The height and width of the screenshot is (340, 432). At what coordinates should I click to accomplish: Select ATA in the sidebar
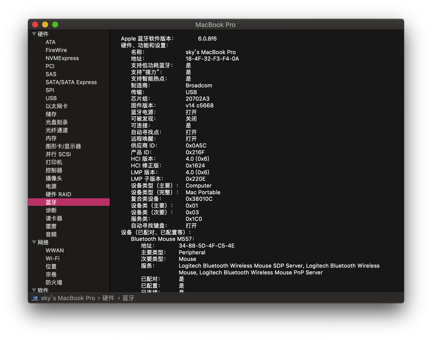[51, 42]
